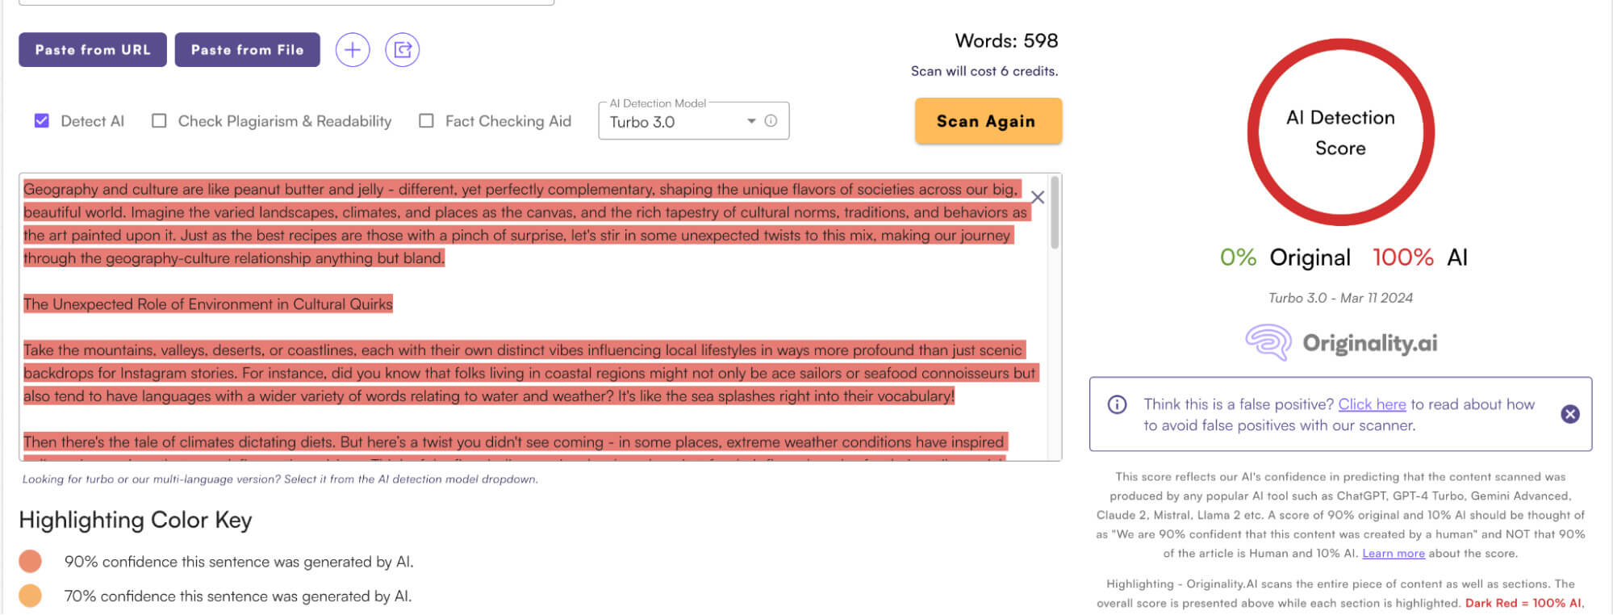
Task: Click the Originality.ai brain logo
Action: 1268,342
